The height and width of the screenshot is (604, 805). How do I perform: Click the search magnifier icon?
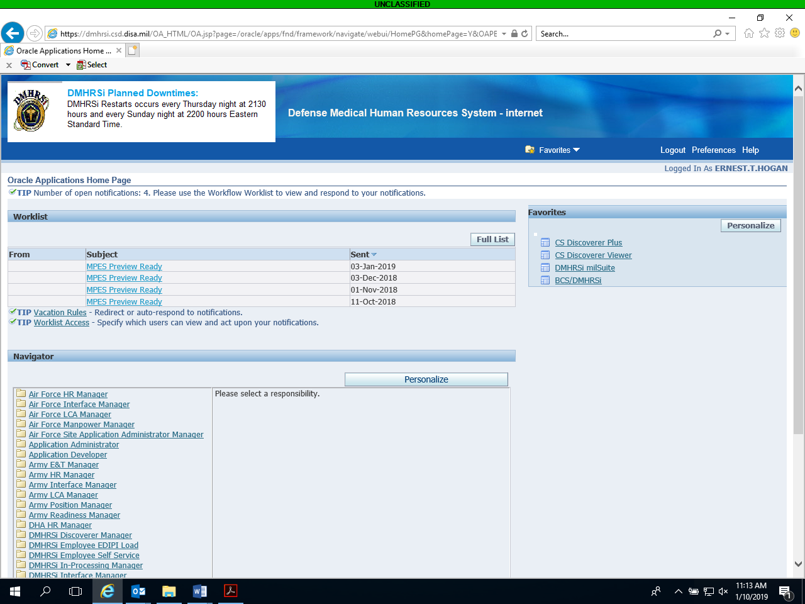tap(718, 34)
